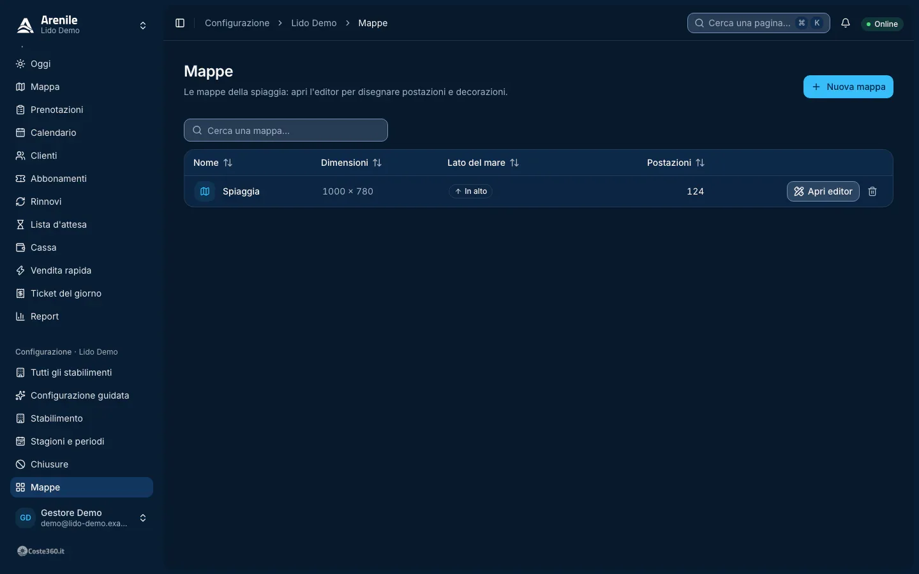This screenshot has height=574, width=919.
Task: Open Stabilimento settings
Action: tap(82, 418)
